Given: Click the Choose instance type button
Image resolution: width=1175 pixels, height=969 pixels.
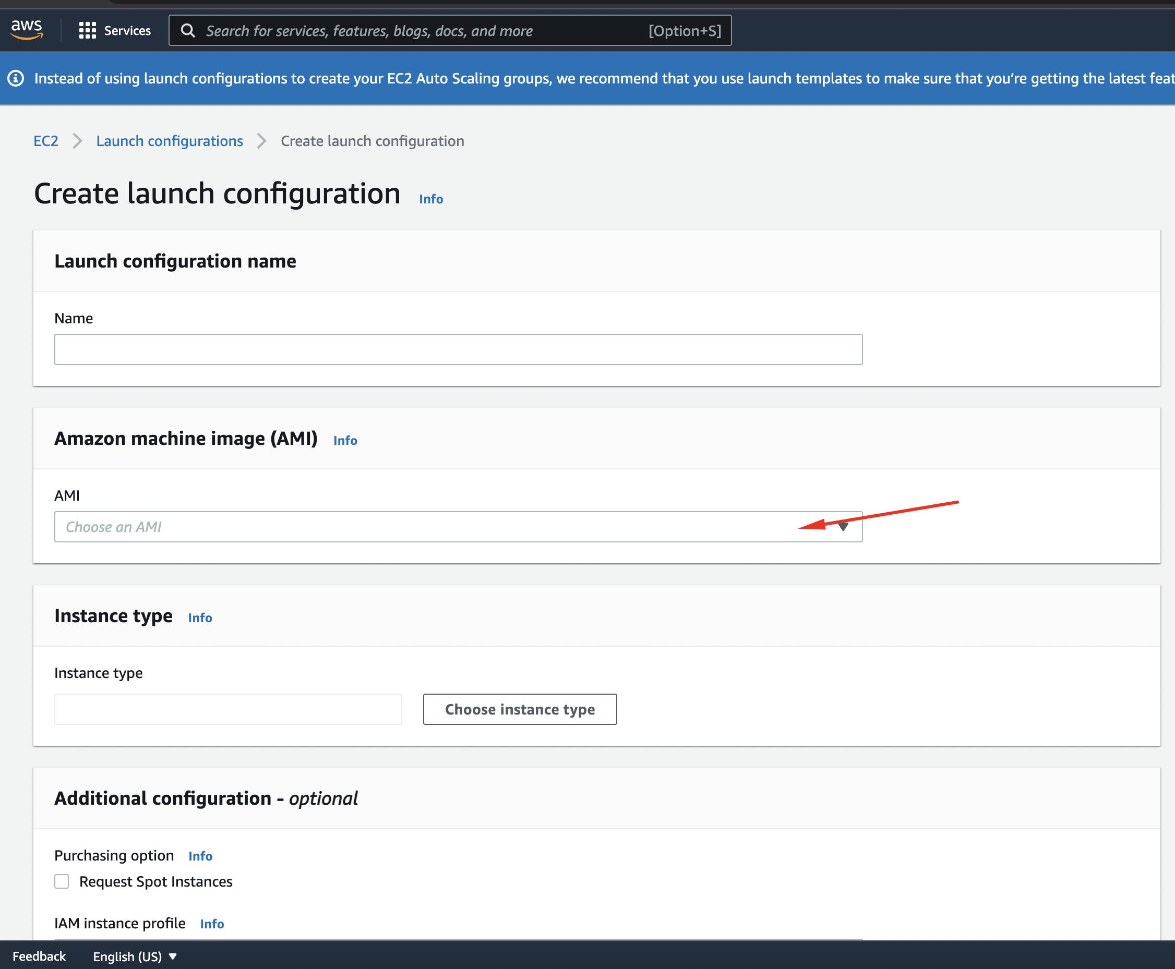Looking at the screenshot, I should coord(520,709).
